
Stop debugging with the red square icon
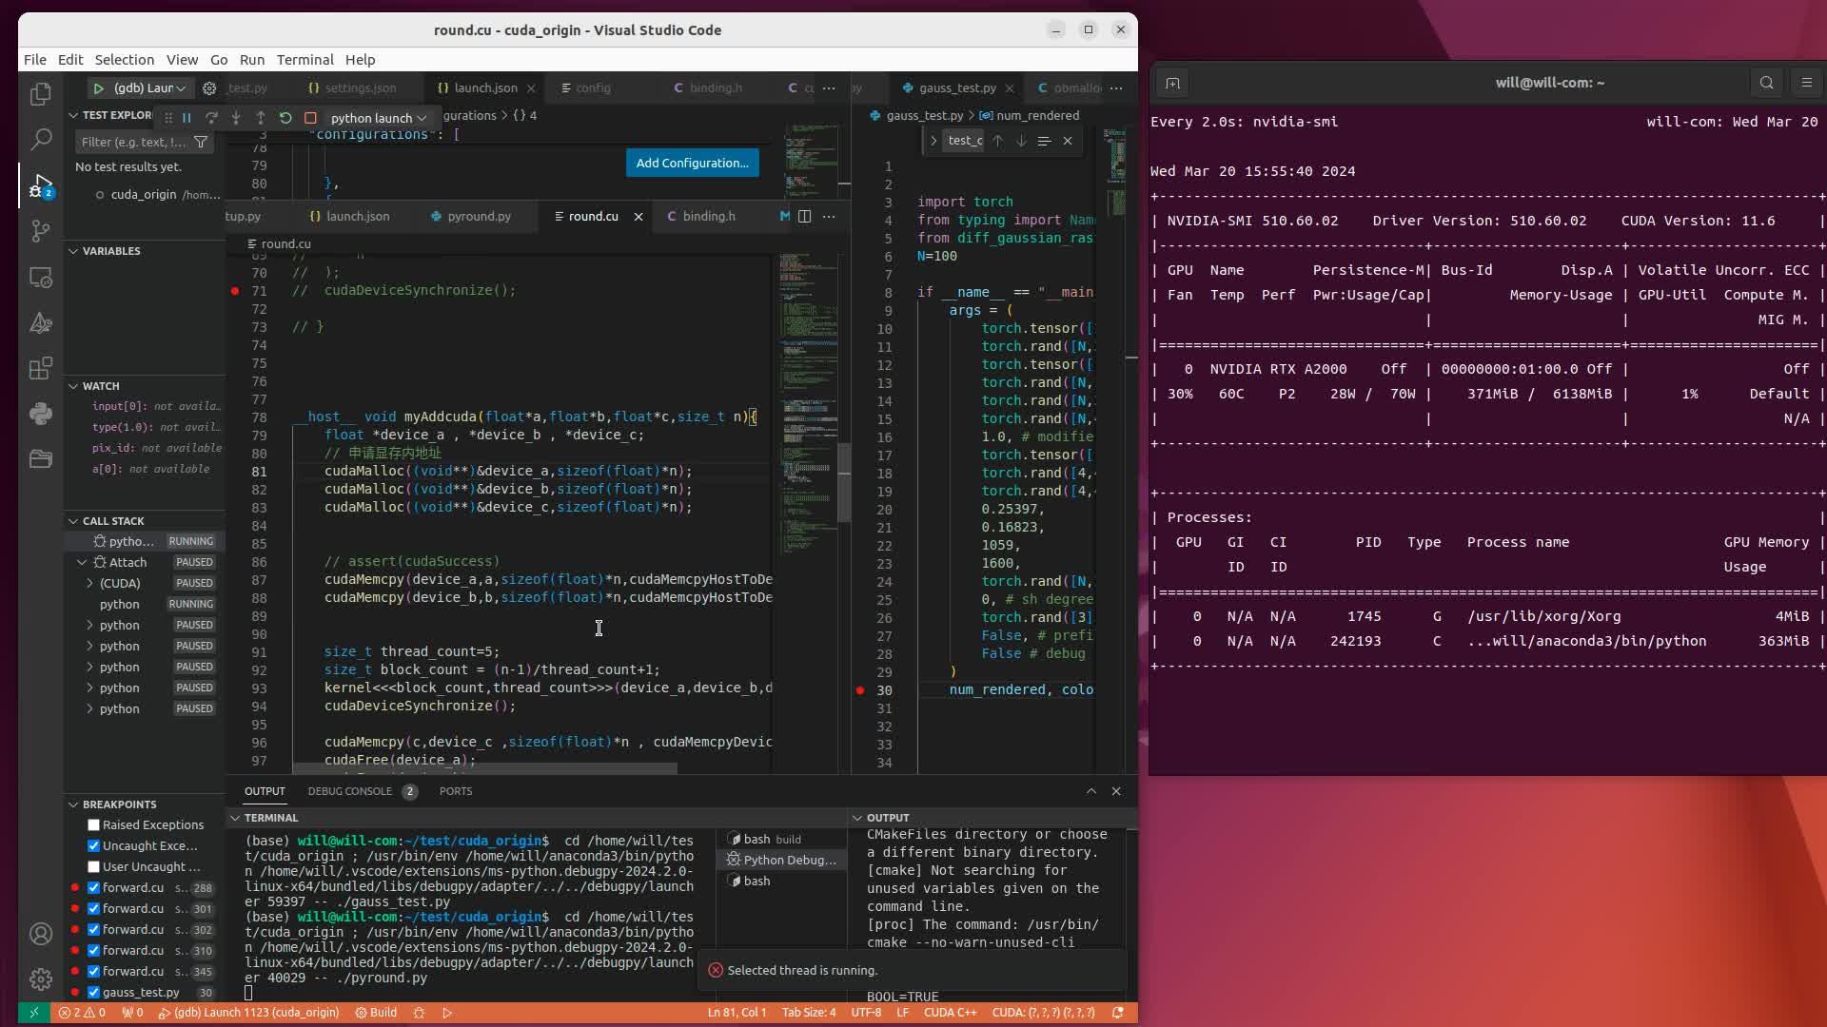point(311,118)
